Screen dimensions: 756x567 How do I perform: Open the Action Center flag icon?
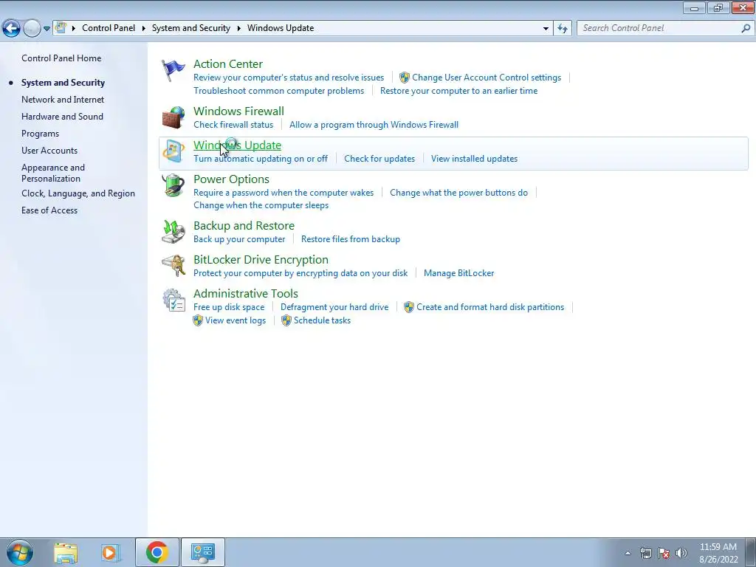(x=173, y=71)
